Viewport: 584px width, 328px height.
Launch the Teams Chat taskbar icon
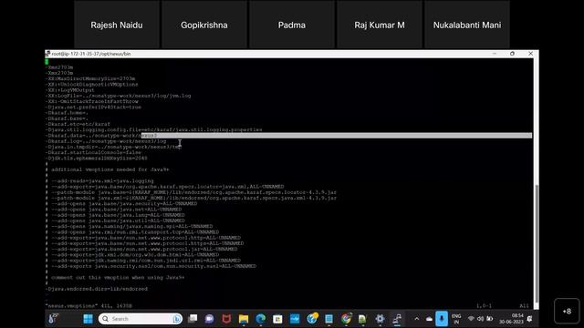coord(209,319)
